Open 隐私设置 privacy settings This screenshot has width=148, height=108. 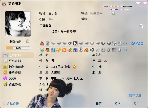coord(135,95)
